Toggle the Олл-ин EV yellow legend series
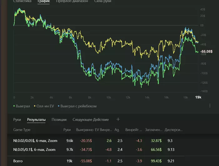Viewport: 219px width, 166px height. click(44, 106)
